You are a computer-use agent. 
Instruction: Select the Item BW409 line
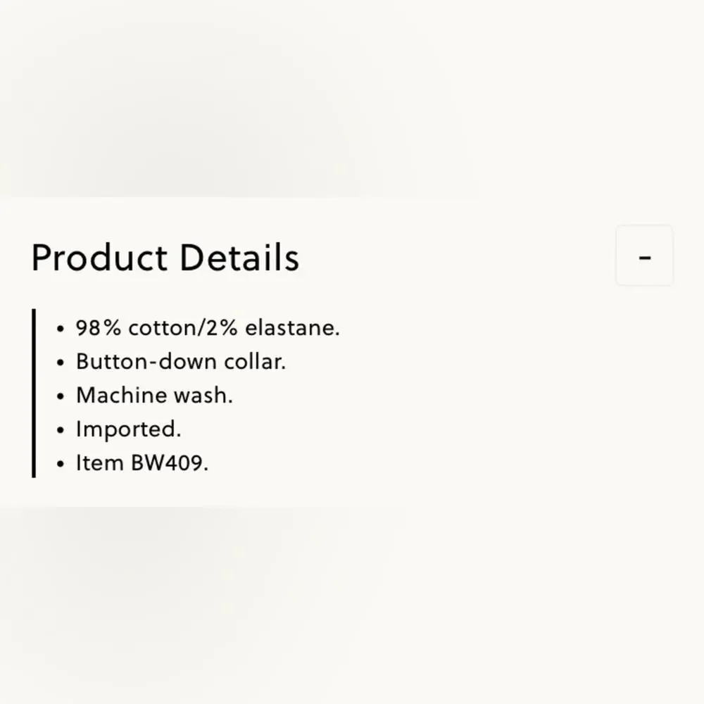(x=142, y=463)
